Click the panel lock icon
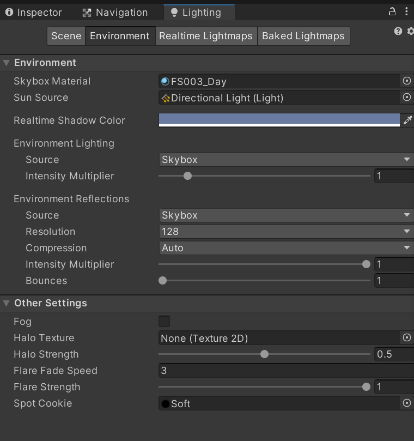 [392, 12]
